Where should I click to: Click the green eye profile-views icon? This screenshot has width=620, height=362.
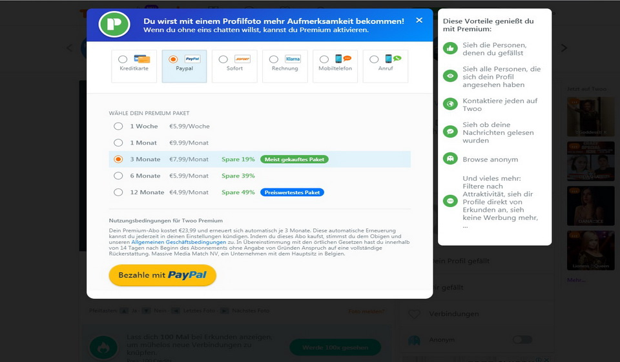click(x=450, y=77)
